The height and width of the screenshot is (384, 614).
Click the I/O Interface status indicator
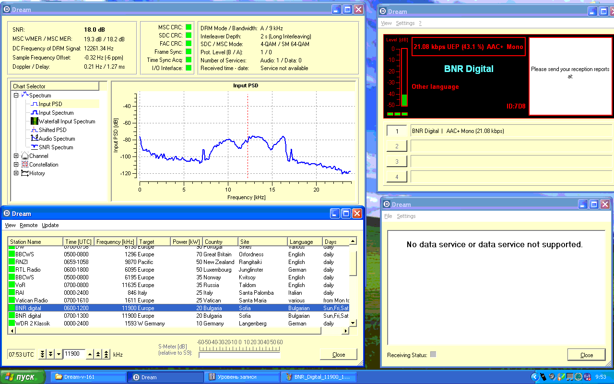click(x=189, y=68)
